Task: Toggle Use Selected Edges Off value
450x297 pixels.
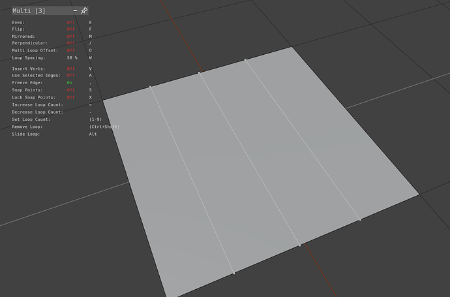Action: pos(70,75)
